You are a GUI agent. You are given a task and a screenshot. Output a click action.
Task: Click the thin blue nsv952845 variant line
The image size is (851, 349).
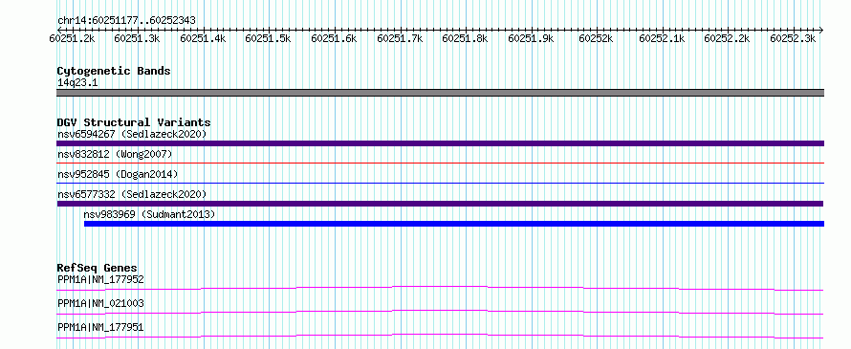(x=440, y=183)
